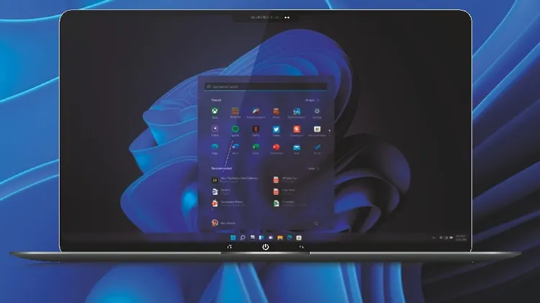Expand More recommended items
Screen dimensions: 540x303
coord(313,168)
